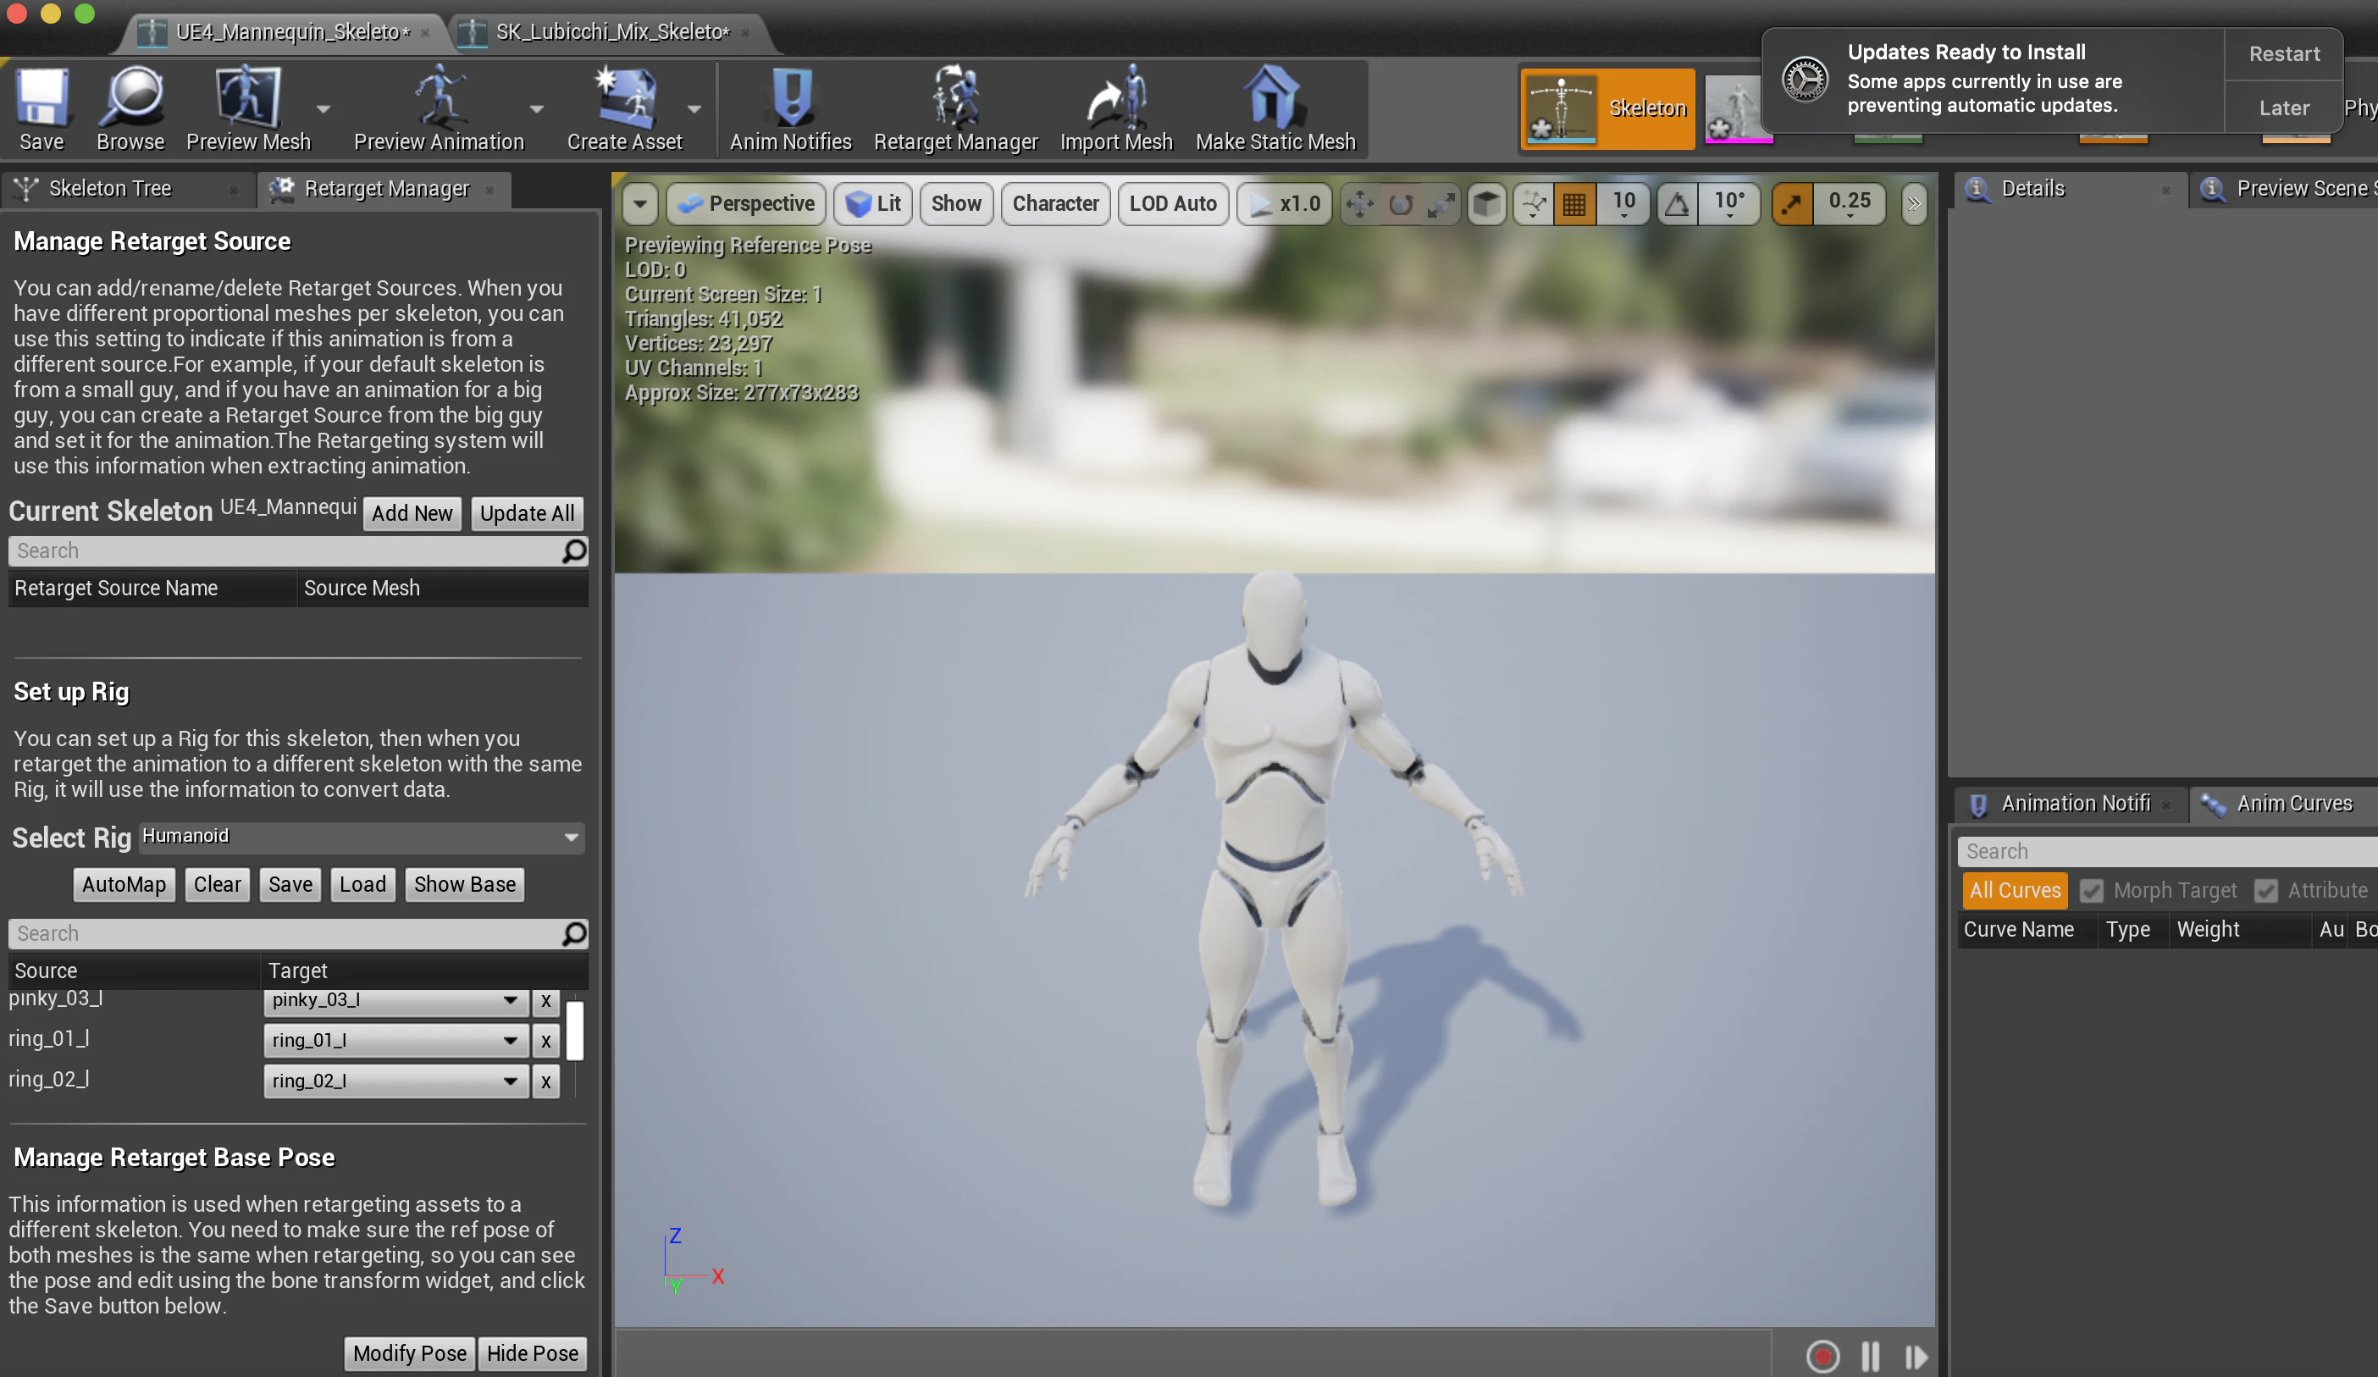Open Preview Mesh dropdown arrow
The image size is (2378, 1377).
[x=324, y=109]
